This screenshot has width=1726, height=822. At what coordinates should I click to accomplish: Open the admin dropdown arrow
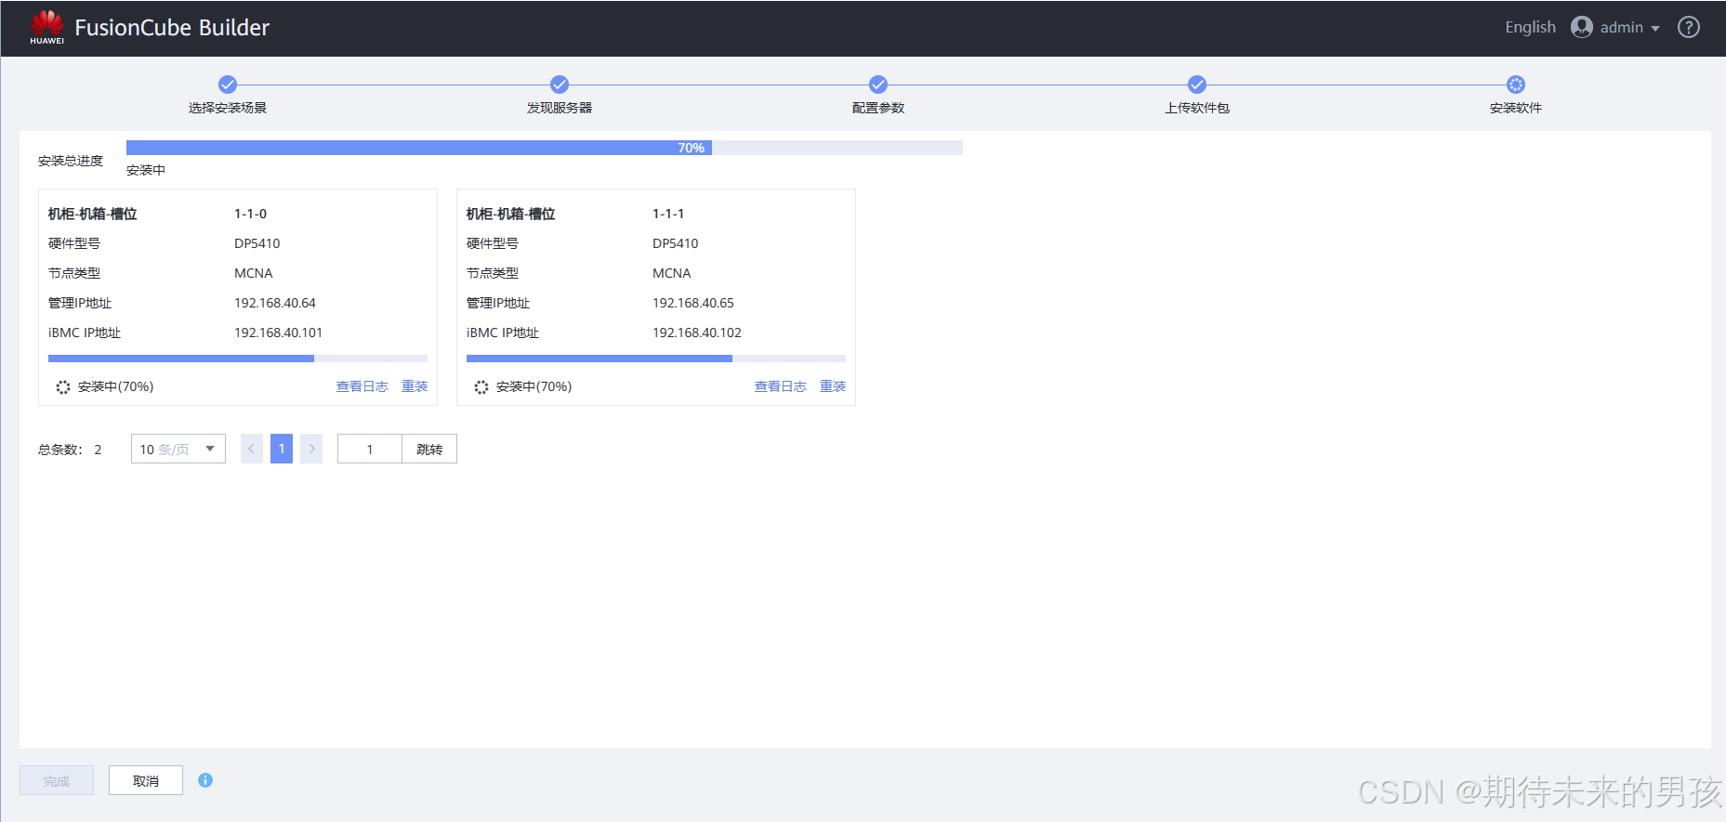point(1655,29)
